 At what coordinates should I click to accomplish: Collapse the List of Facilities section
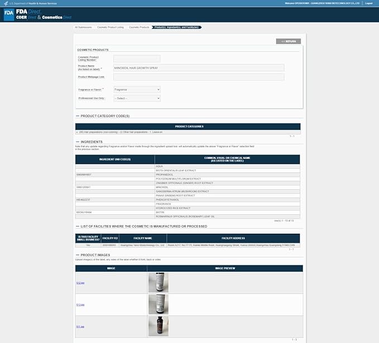click(77, 226)
